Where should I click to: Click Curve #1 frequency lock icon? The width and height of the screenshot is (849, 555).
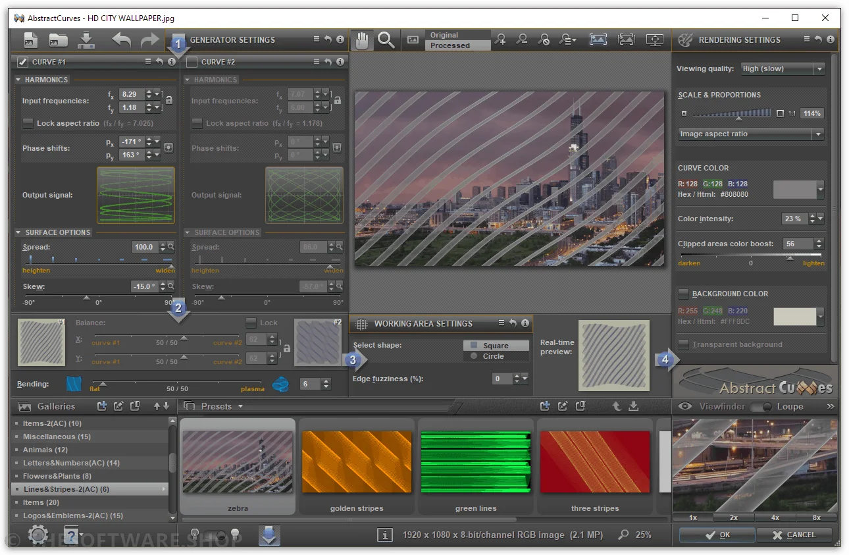pos(168,100)
